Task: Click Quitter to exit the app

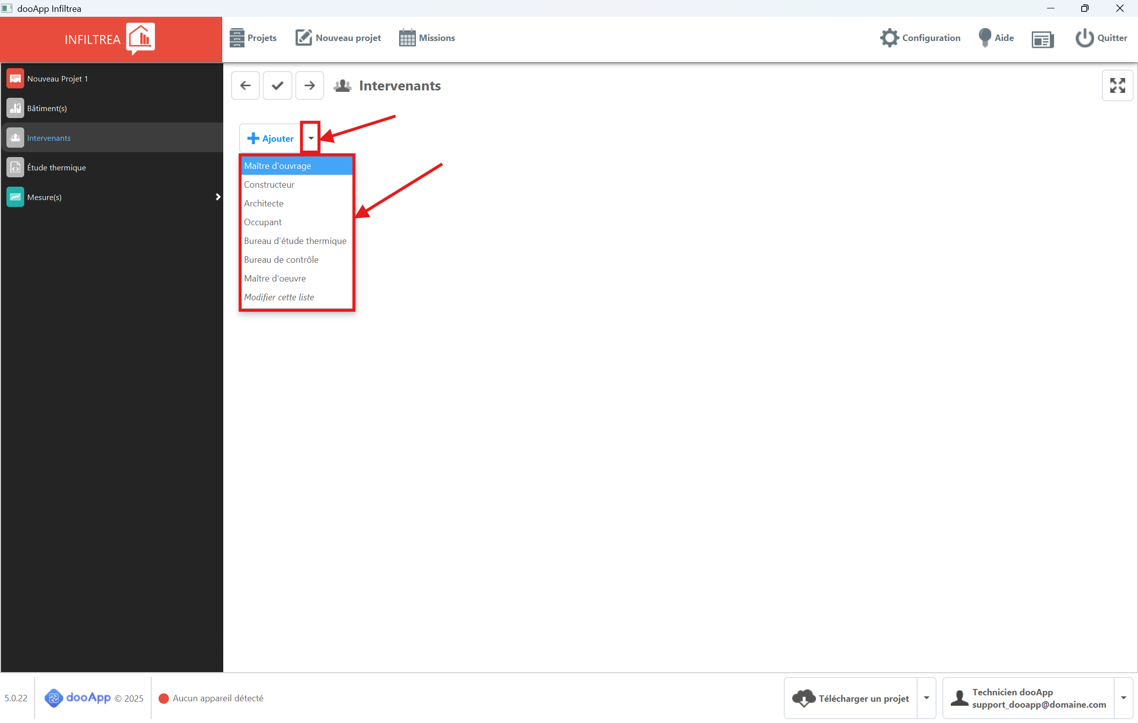Action: point(1101,38)
